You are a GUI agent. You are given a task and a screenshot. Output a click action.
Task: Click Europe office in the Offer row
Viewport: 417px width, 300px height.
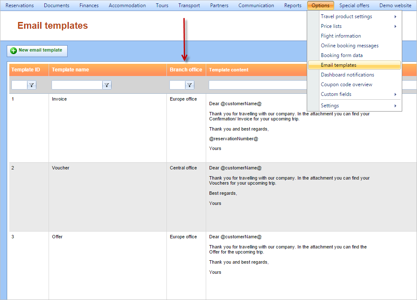click(x=183, y=237)
